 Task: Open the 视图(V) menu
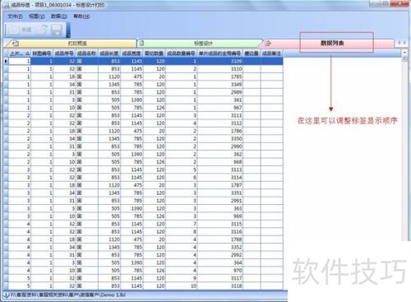pyautogui.click(x=37, y=16)
